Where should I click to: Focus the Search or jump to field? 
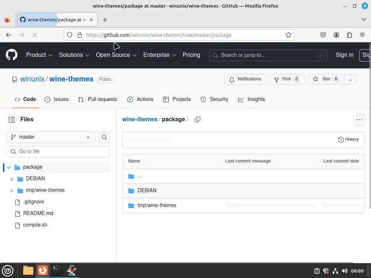(268, 55)
